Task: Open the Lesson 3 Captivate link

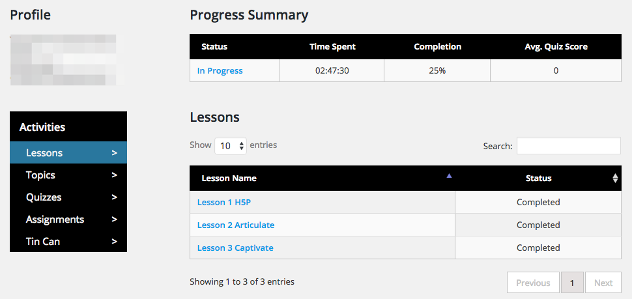Action: (235, 248)
